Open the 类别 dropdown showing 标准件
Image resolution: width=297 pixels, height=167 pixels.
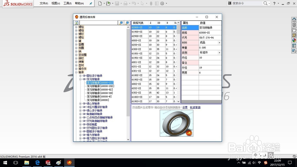pos(219,53)
